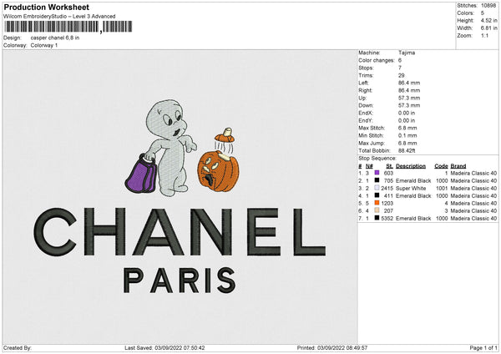Click the 'EndX:' label
Screen dimensions: 501x354
366,113
